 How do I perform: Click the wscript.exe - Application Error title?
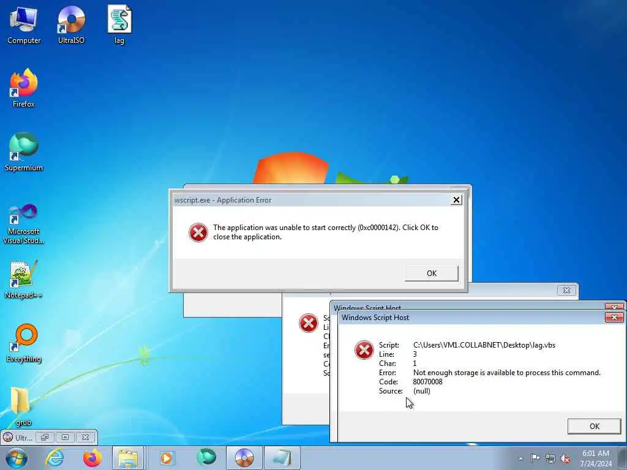tap(223, 200)
